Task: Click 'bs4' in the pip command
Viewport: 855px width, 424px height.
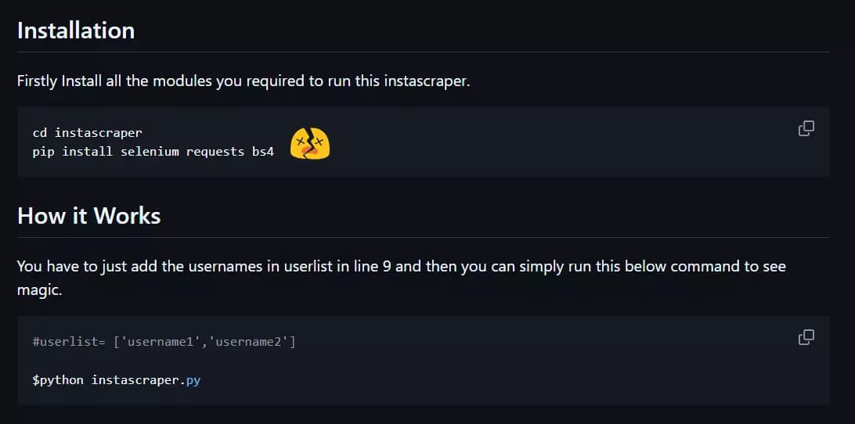Action: (263, 152)
